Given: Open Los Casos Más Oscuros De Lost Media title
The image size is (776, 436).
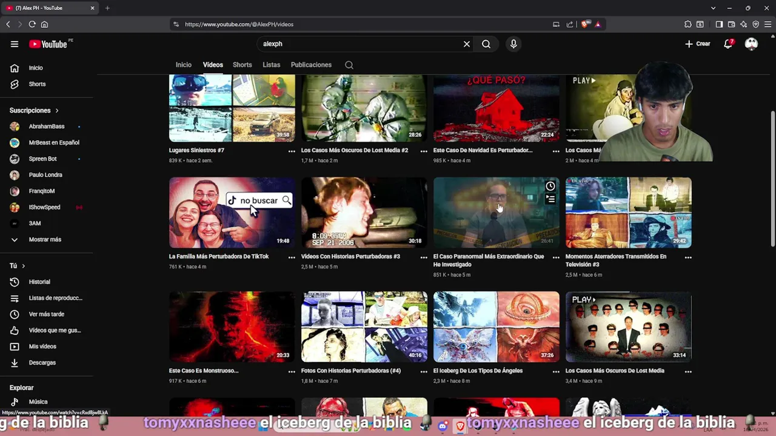Looking at the screenshot, I should (615, 371).
